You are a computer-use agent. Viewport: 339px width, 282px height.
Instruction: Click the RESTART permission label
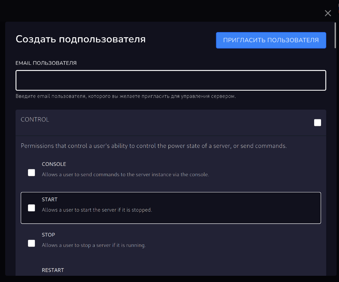pos(53,270)
